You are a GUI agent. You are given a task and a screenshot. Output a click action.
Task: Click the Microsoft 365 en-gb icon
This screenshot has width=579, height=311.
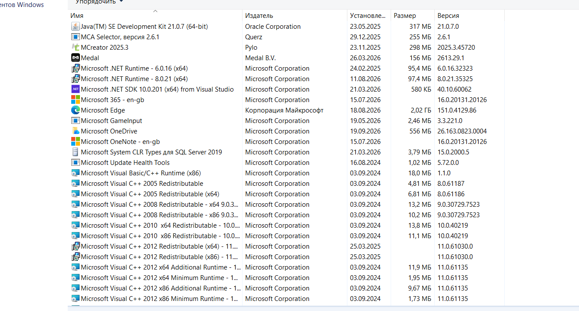(75, 100)
